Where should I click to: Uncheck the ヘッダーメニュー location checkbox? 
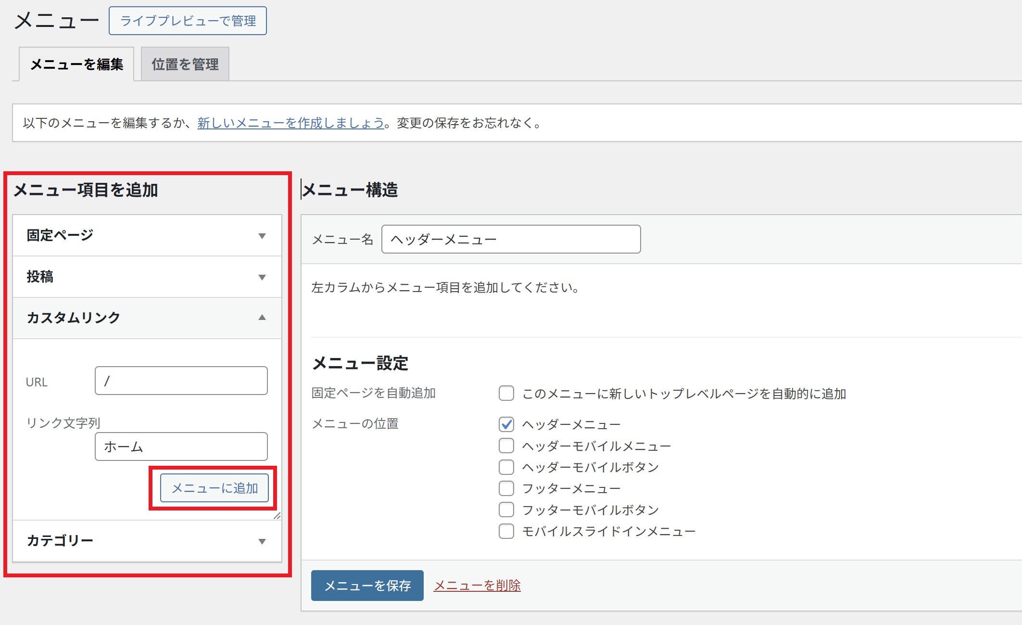(506, 424)
